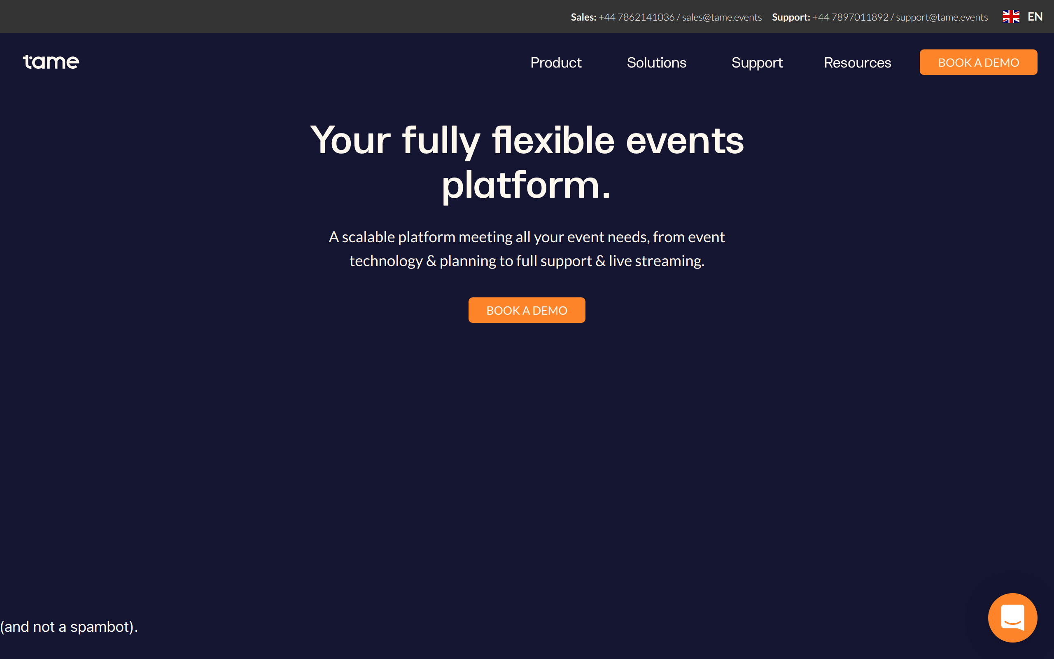Call support number +44 7897011892

click(x=850, y=17)
